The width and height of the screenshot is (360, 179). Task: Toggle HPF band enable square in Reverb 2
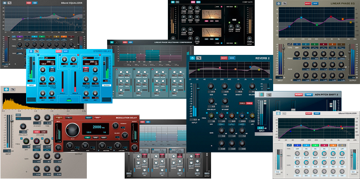point(207,113)
